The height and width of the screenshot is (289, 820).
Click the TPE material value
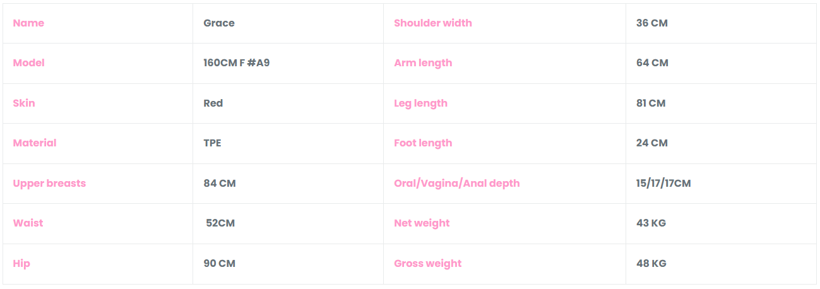coord(213,143)
